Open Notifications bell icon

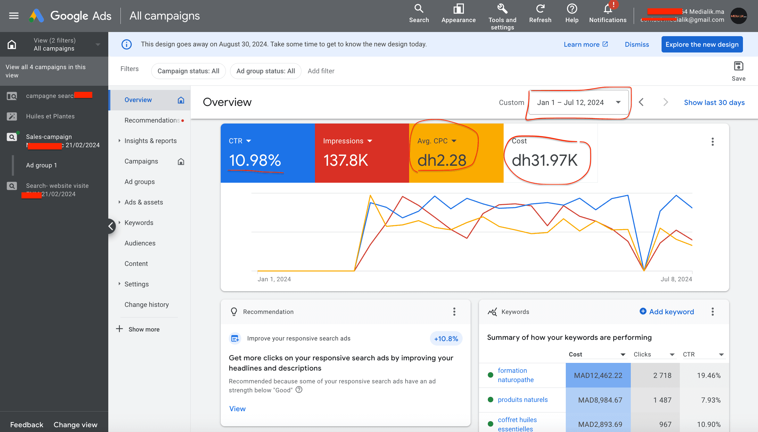click(608, 9)
